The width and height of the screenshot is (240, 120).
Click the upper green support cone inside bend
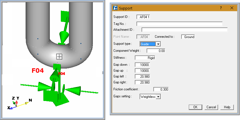click(63, 37)
